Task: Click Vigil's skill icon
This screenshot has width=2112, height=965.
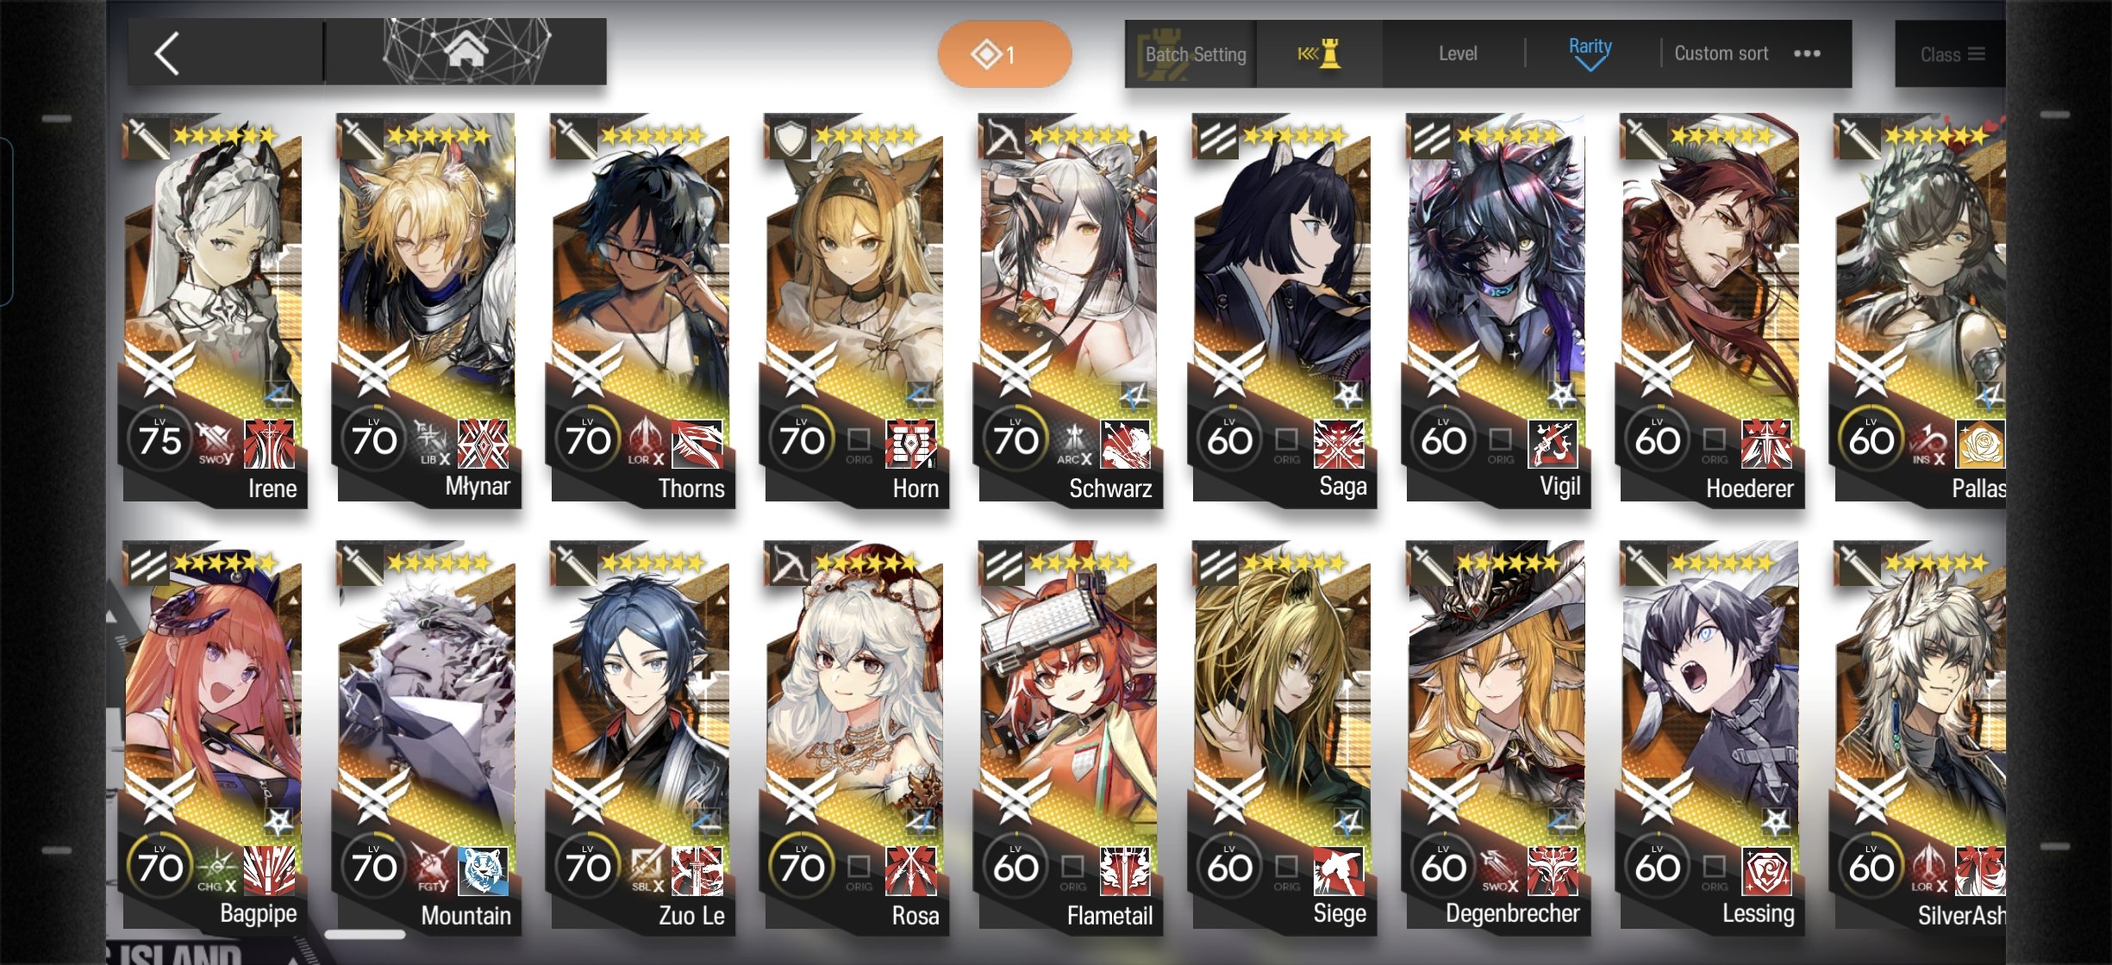Action: tap(1553, 444)
